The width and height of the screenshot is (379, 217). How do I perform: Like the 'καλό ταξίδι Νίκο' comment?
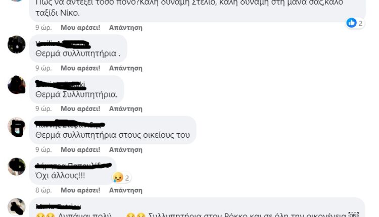(x=80, y=28)
